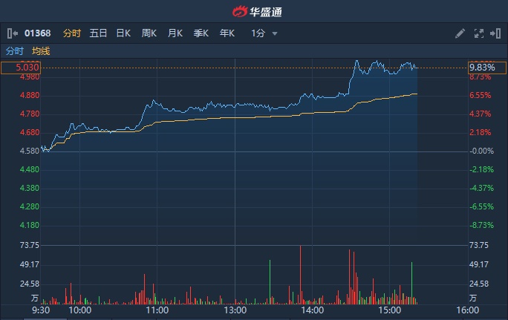Switch to the 分时 chart tab

point(71,33)
